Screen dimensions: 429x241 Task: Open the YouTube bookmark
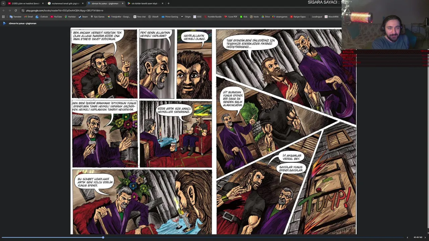56,16
